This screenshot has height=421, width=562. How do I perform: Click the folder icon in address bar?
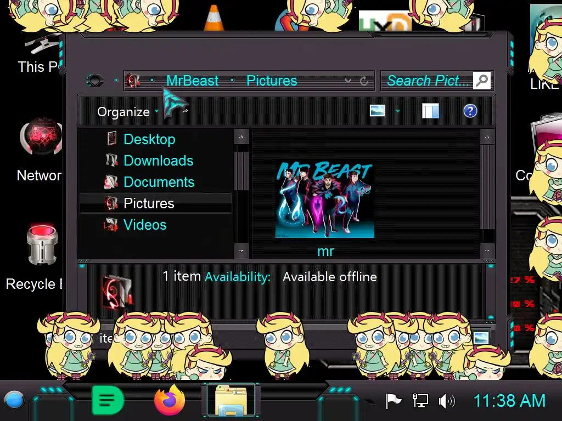pyautogui.click(x=133, y=81)
